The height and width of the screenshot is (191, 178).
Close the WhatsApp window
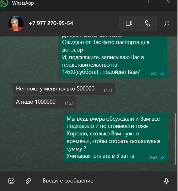[x=168, y=2]
